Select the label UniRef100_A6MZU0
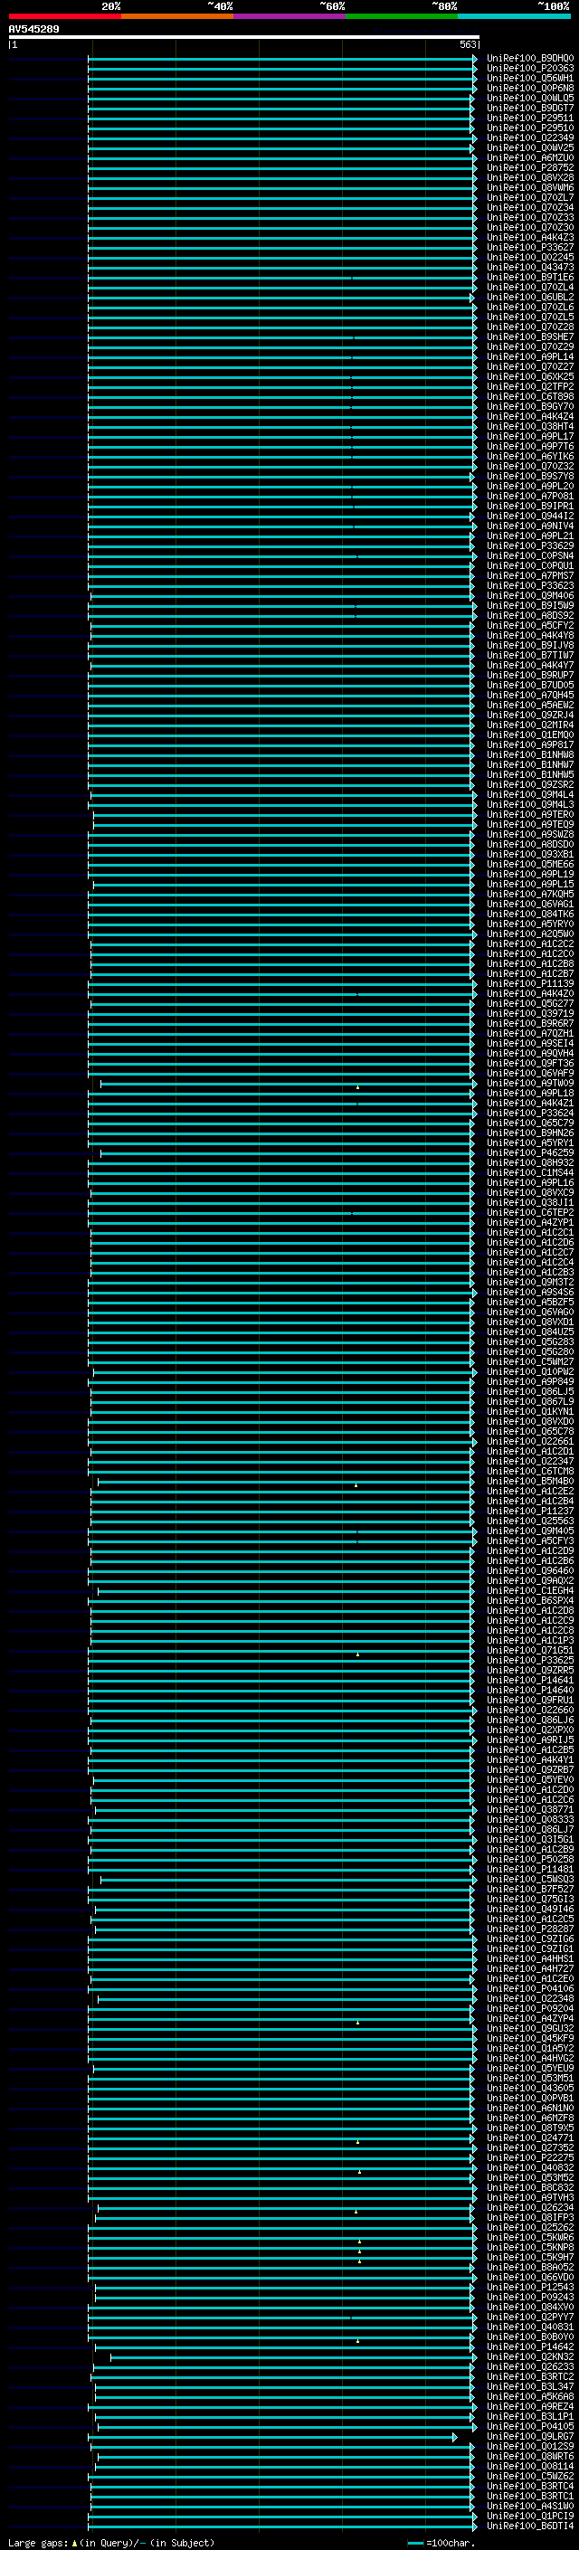Viewport: 579px width, 2550px height. pyautogui.click(x=529, y=157)
